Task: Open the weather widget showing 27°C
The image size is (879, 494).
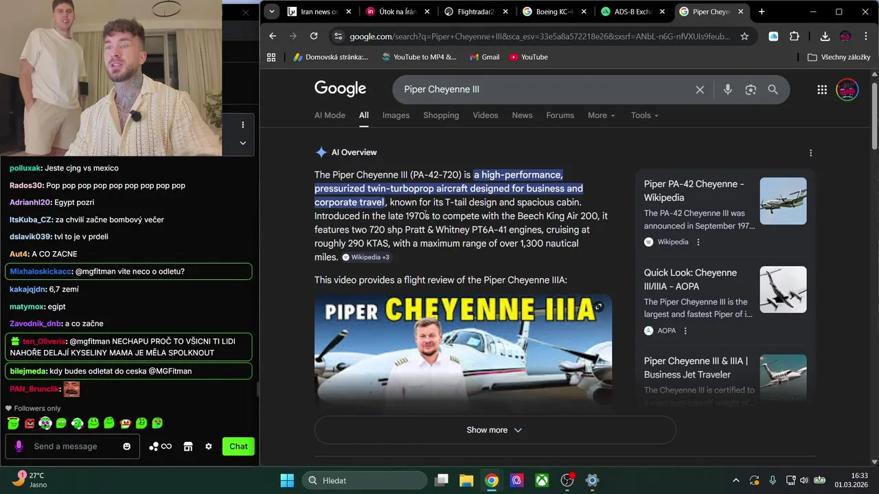Action: (30, 480)
